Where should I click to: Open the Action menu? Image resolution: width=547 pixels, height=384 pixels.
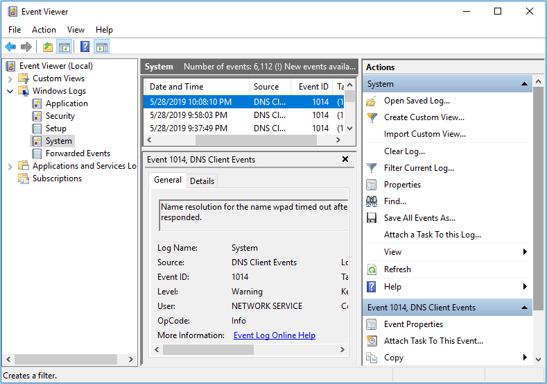tap(44, 30)
